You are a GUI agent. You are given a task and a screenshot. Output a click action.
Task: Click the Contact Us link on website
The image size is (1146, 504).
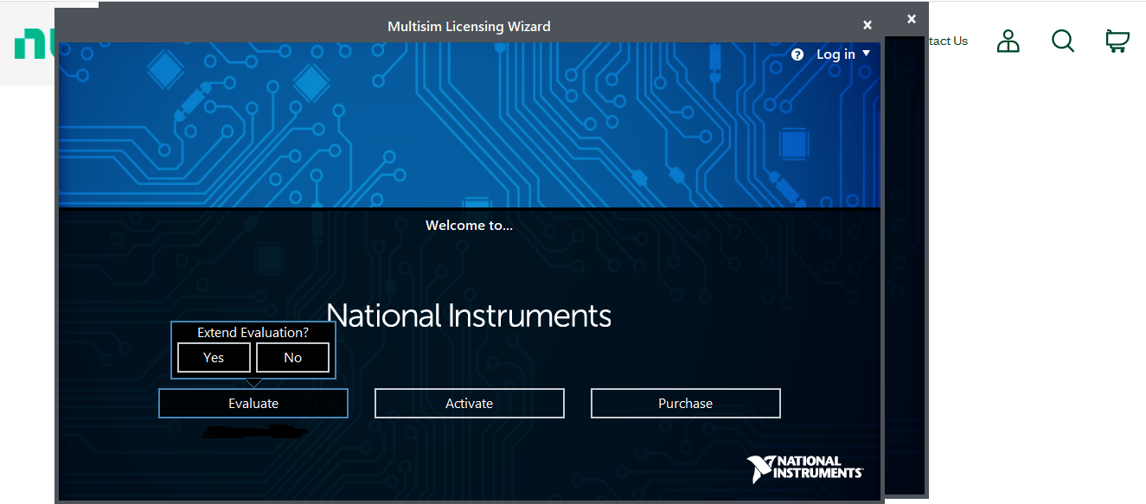(x=948, y=41)
